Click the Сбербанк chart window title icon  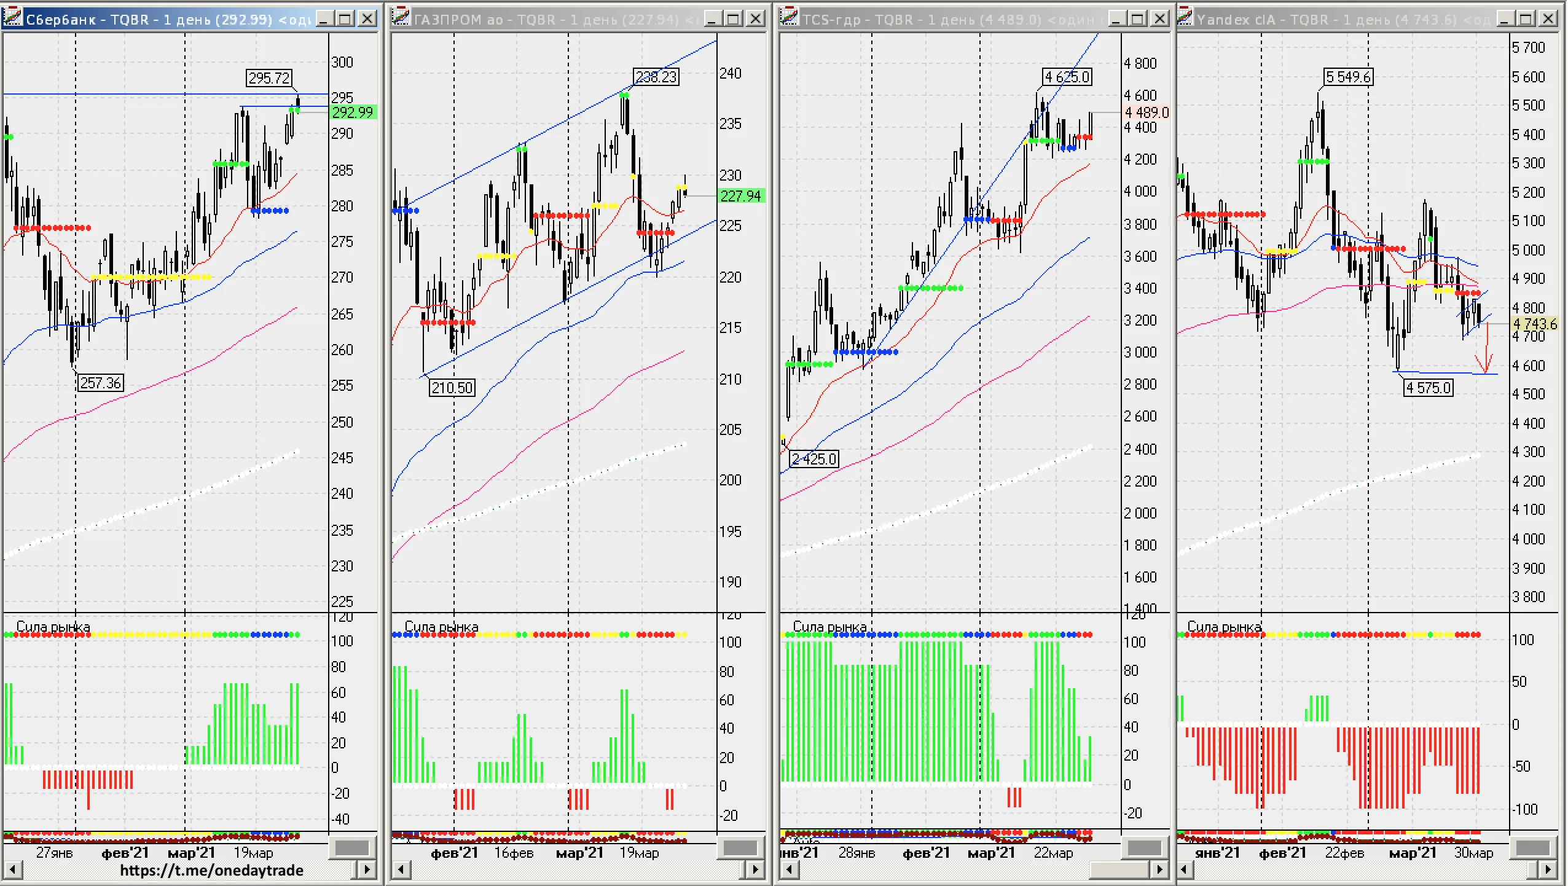[x=14, y=18]
